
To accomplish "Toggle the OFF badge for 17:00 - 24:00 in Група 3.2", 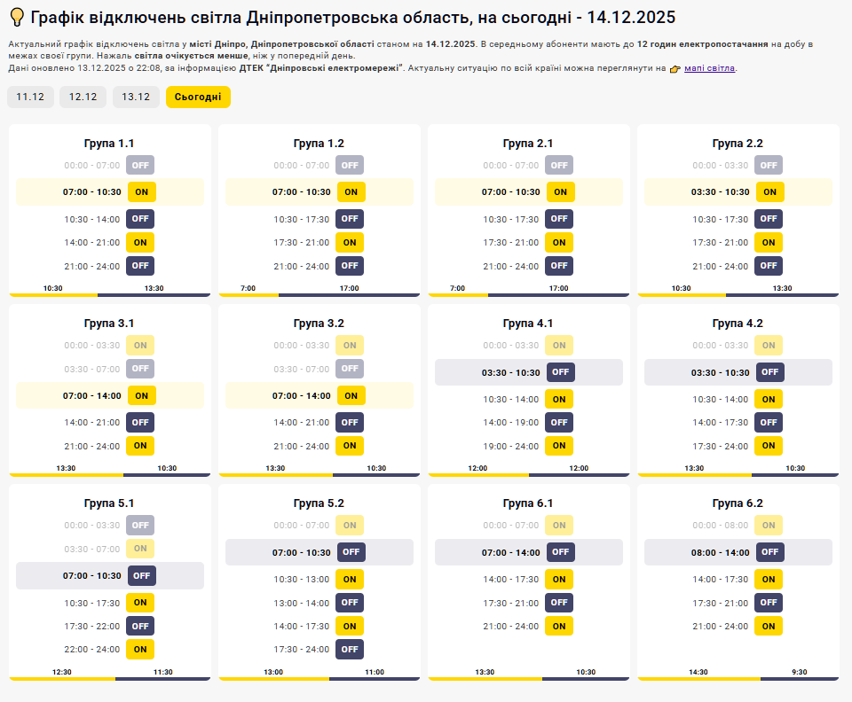I will click(x=351, y=422).
